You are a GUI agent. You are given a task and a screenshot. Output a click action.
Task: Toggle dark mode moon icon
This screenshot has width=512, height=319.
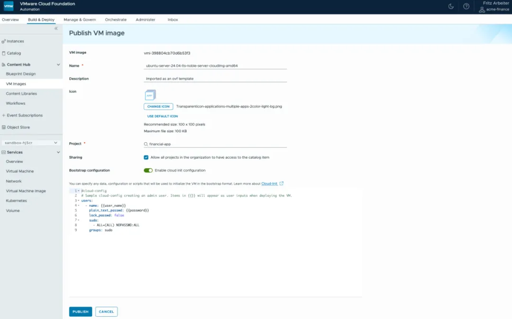pyautogui.click(x=451, y=6)
